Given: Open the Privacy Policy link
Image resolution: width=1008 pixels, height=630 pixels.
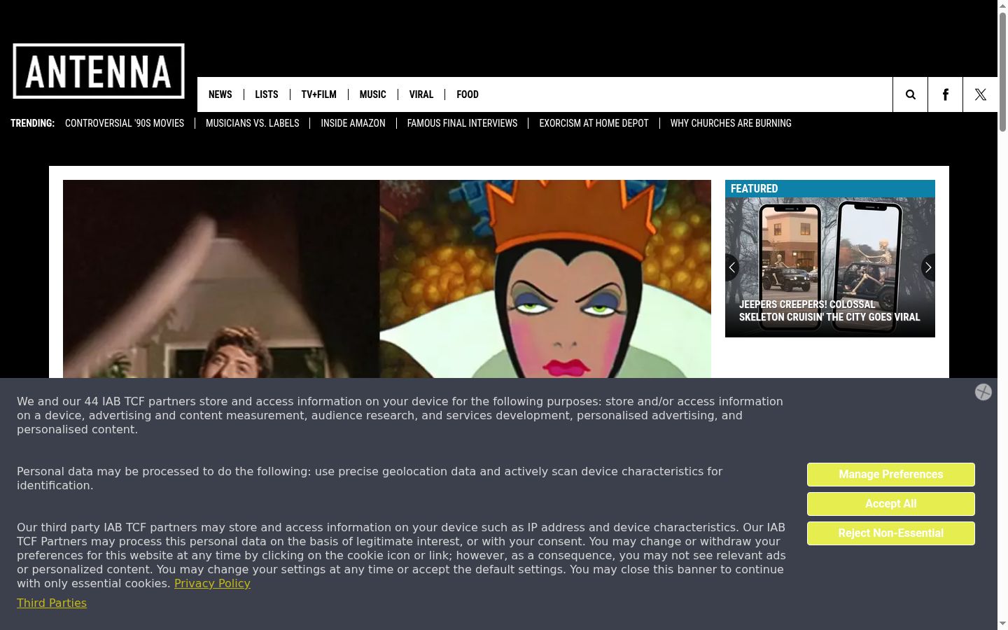Looking at the screenshot, I should [212, 583].
